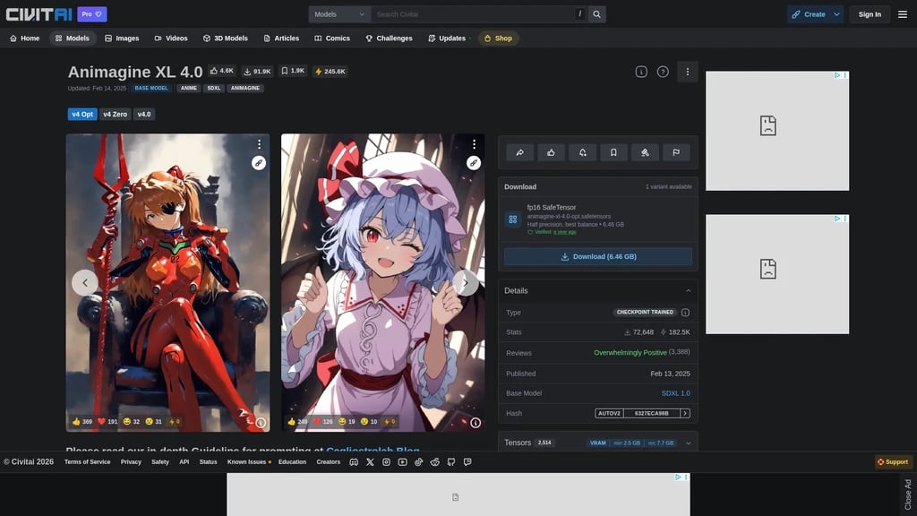
Task: Click the bell notify icon button
Action: (582, 152)
